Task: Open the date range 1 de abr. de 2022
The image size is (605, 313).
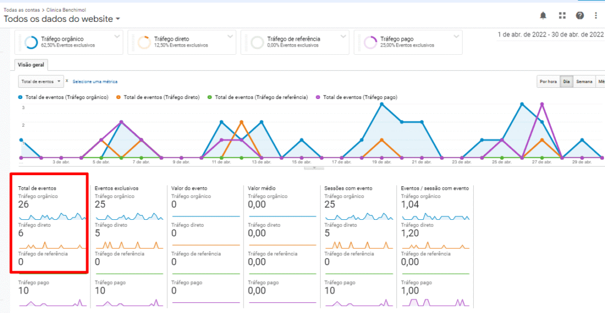Action: [551, 34]
